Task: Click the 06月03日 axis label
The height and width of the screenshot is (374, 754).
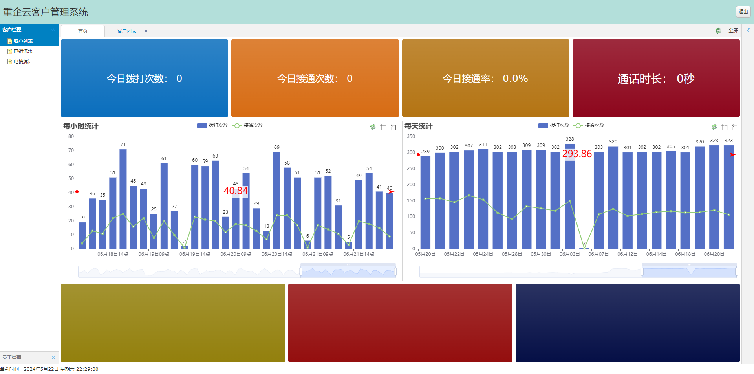Action: (570, 254)
